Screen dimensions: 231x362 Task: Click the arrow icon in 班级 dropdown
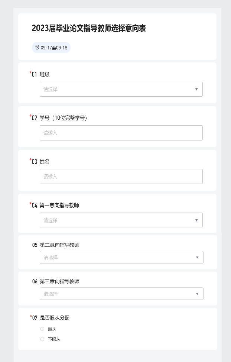(x=196, y=89)
